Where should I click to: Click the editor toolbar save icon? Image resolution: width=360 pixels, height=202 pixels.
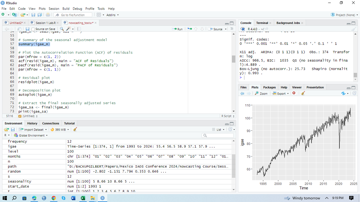coord(27,29)
